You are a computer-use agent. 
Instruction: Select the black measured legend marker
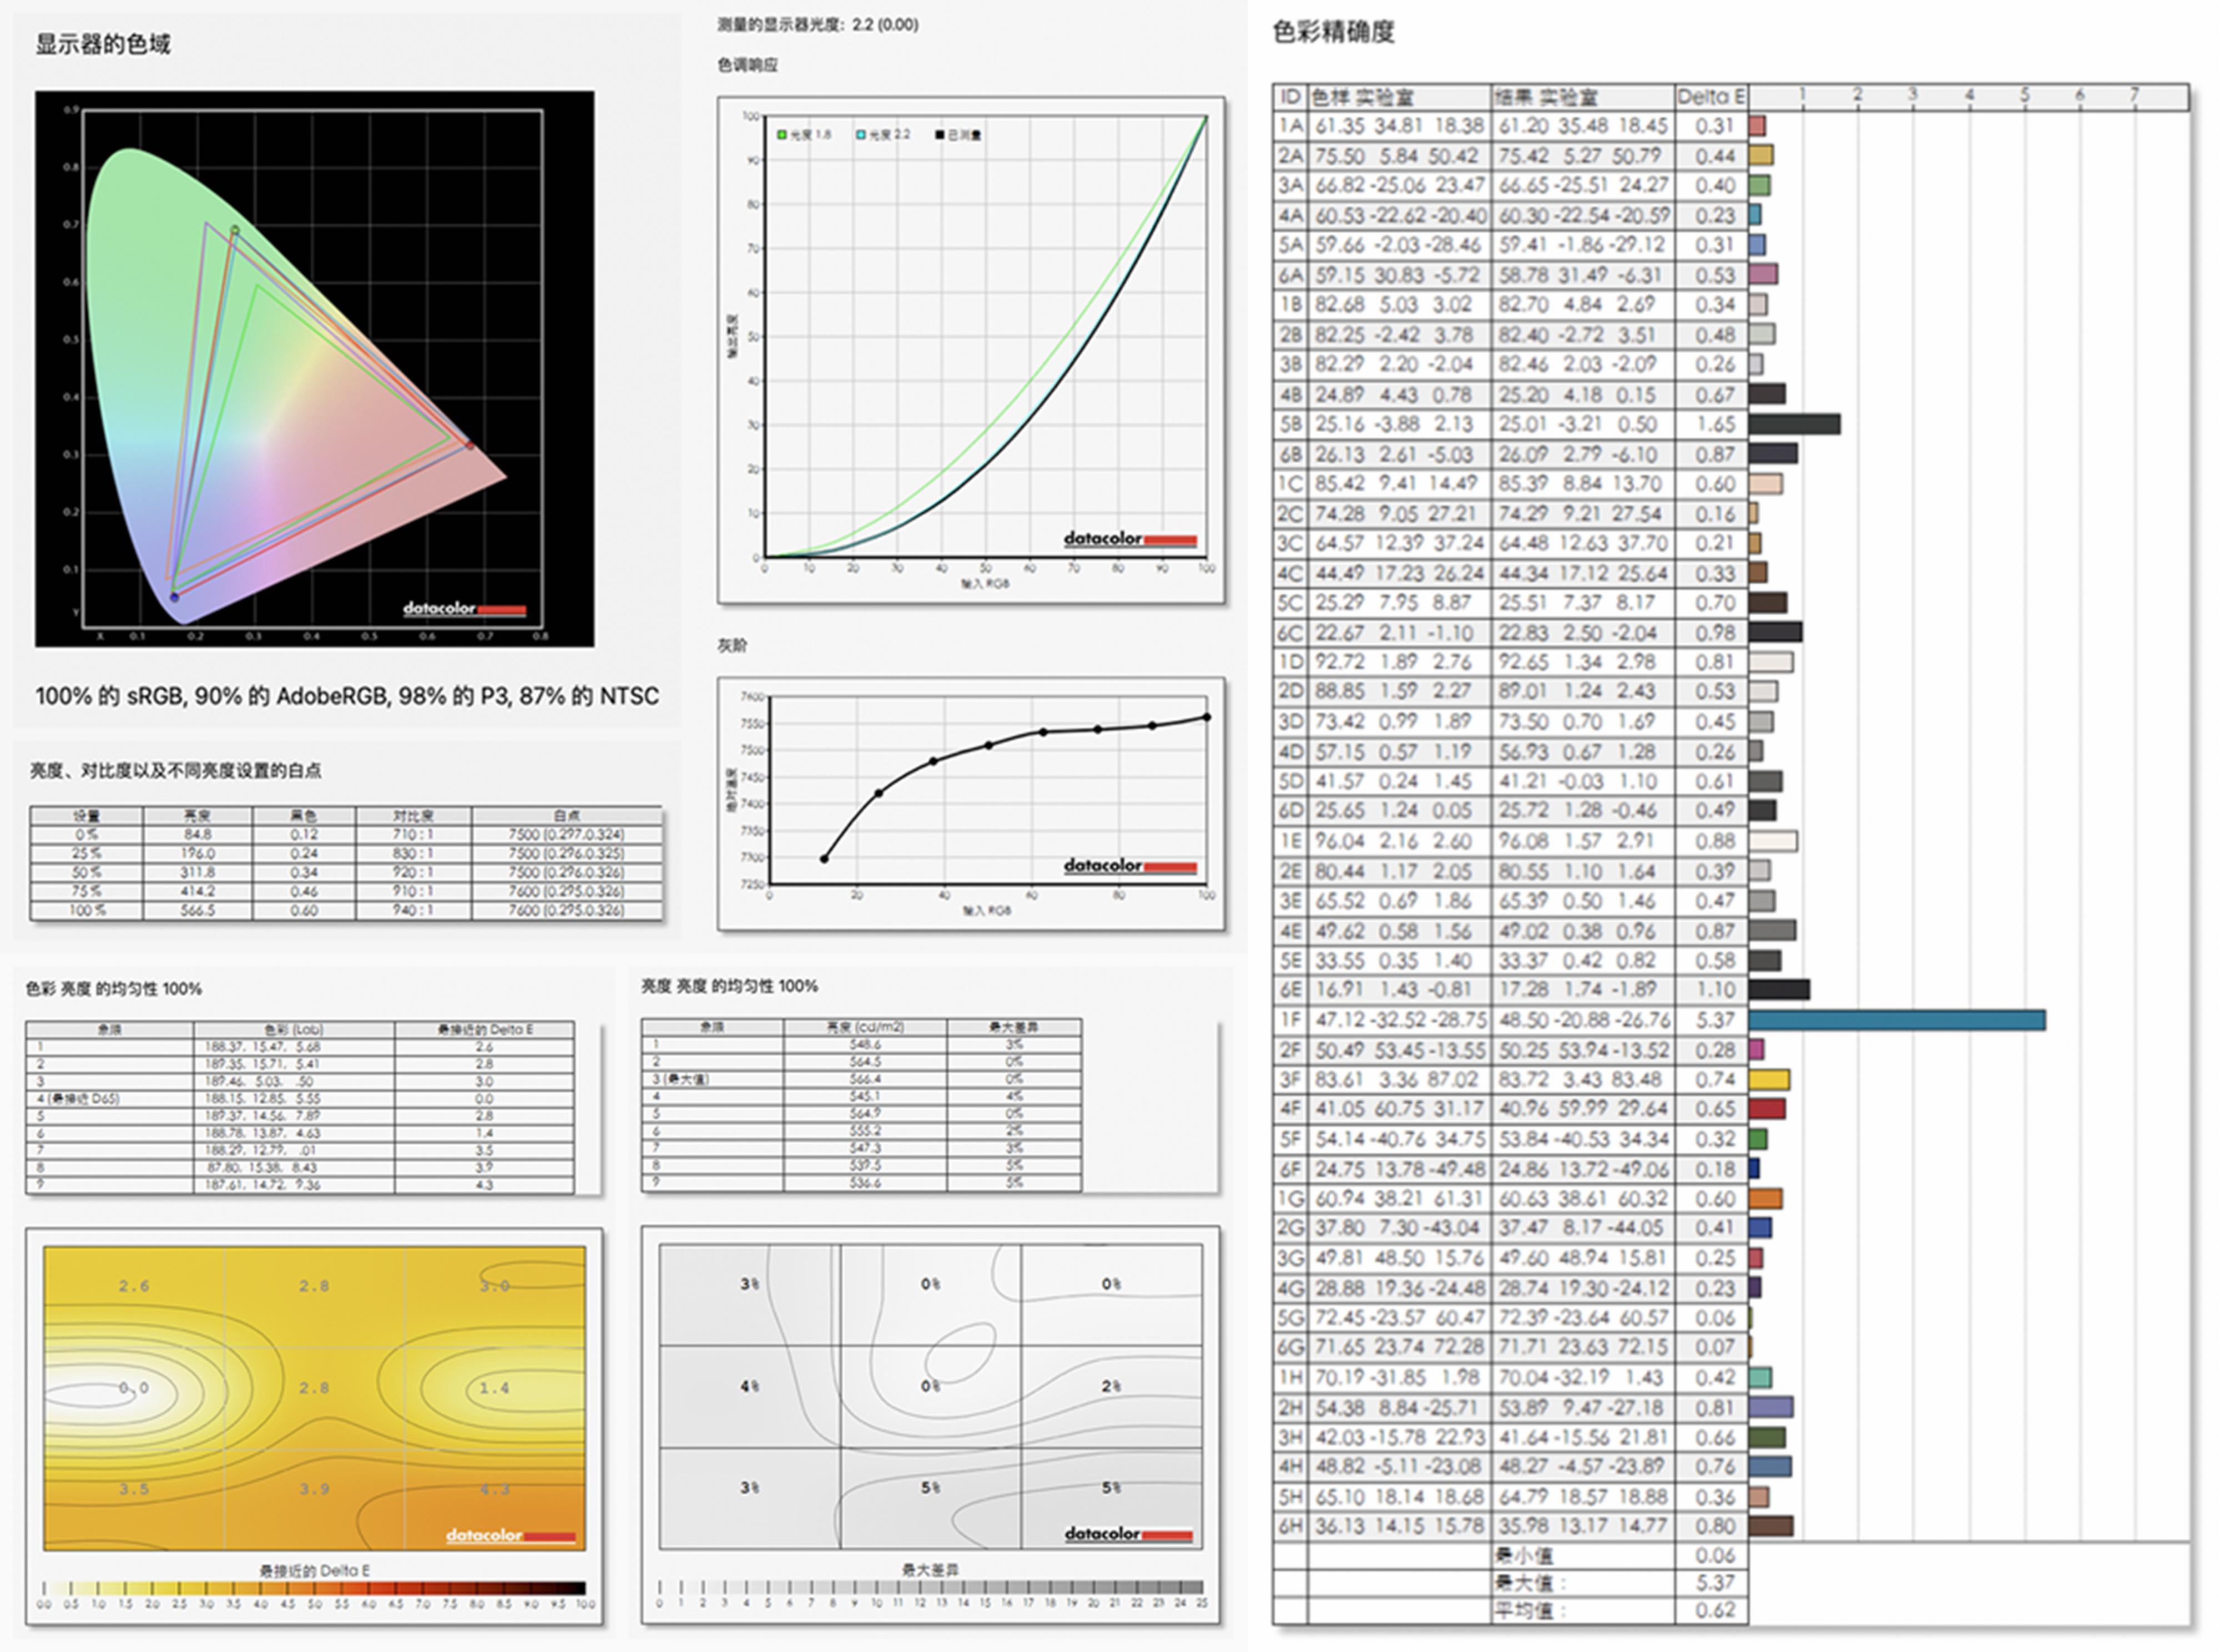coord(940,135)
